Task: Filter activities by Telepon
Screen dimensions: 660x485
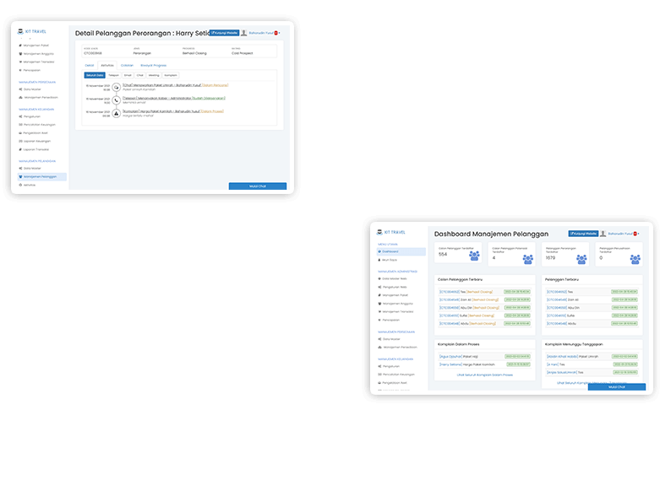Action: coord(114,75)
